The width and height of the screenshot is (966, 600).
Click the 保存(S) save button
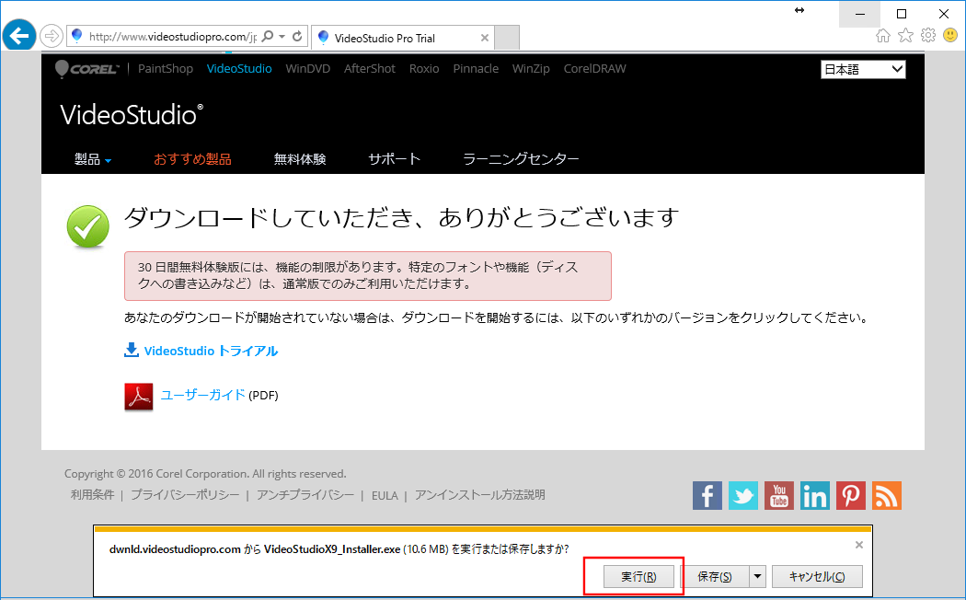(x=715, y=577)
